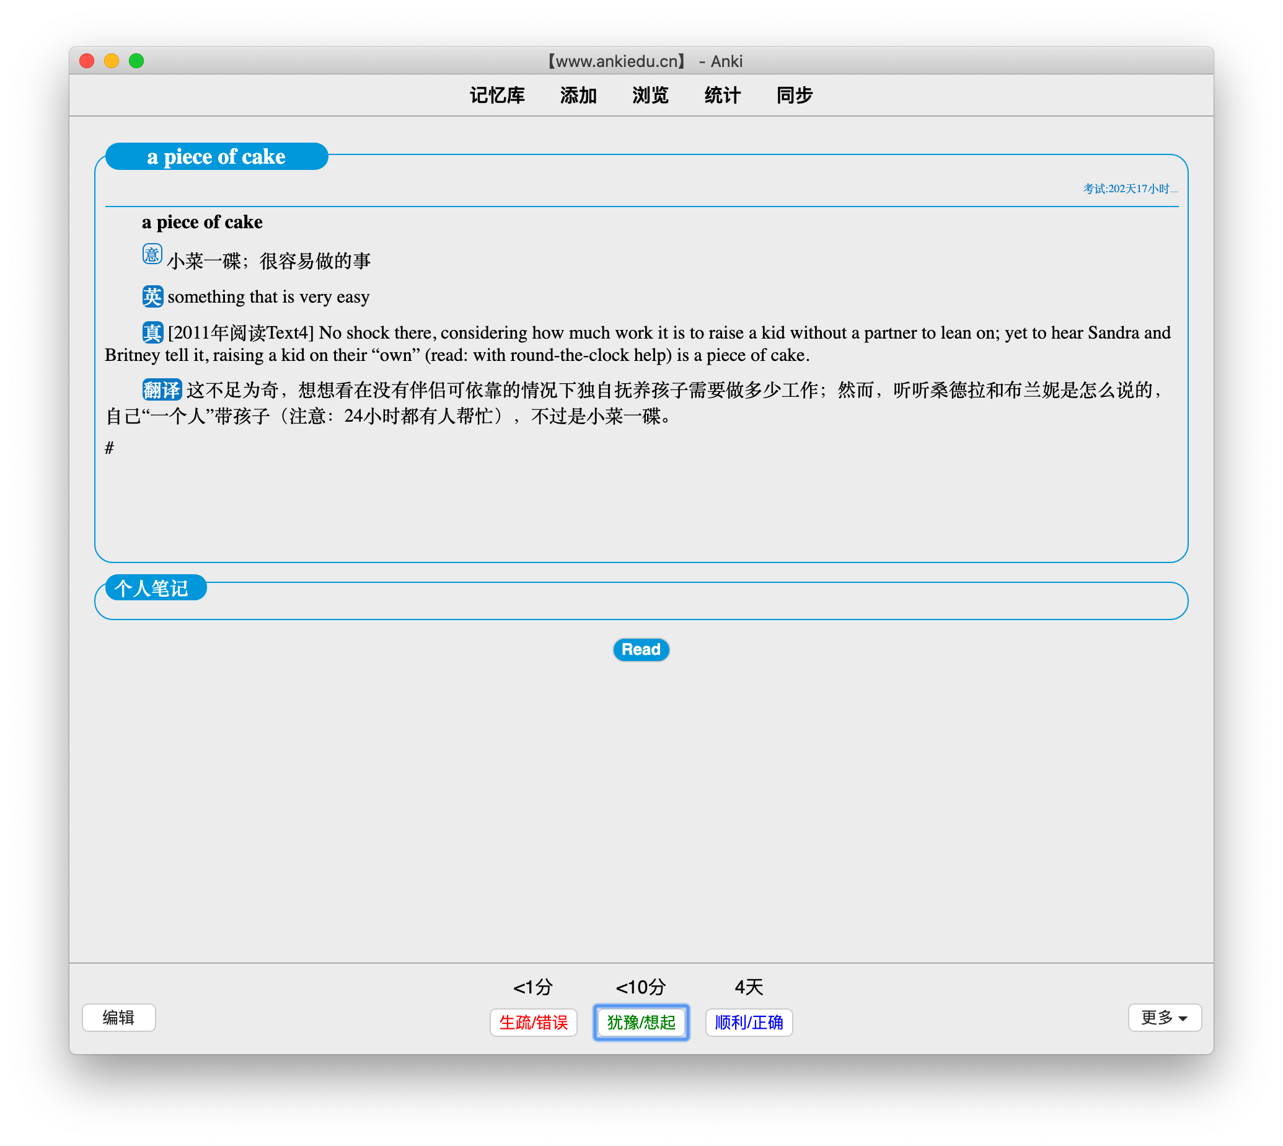The image size is (1283, 1146).
Task: Start 同步 sync
Action: click(x=794, y=95)
